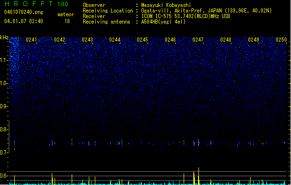This screenshot has height=185, width=291.
Task: Click the 0247 time marker
Action: click(198, 40)
